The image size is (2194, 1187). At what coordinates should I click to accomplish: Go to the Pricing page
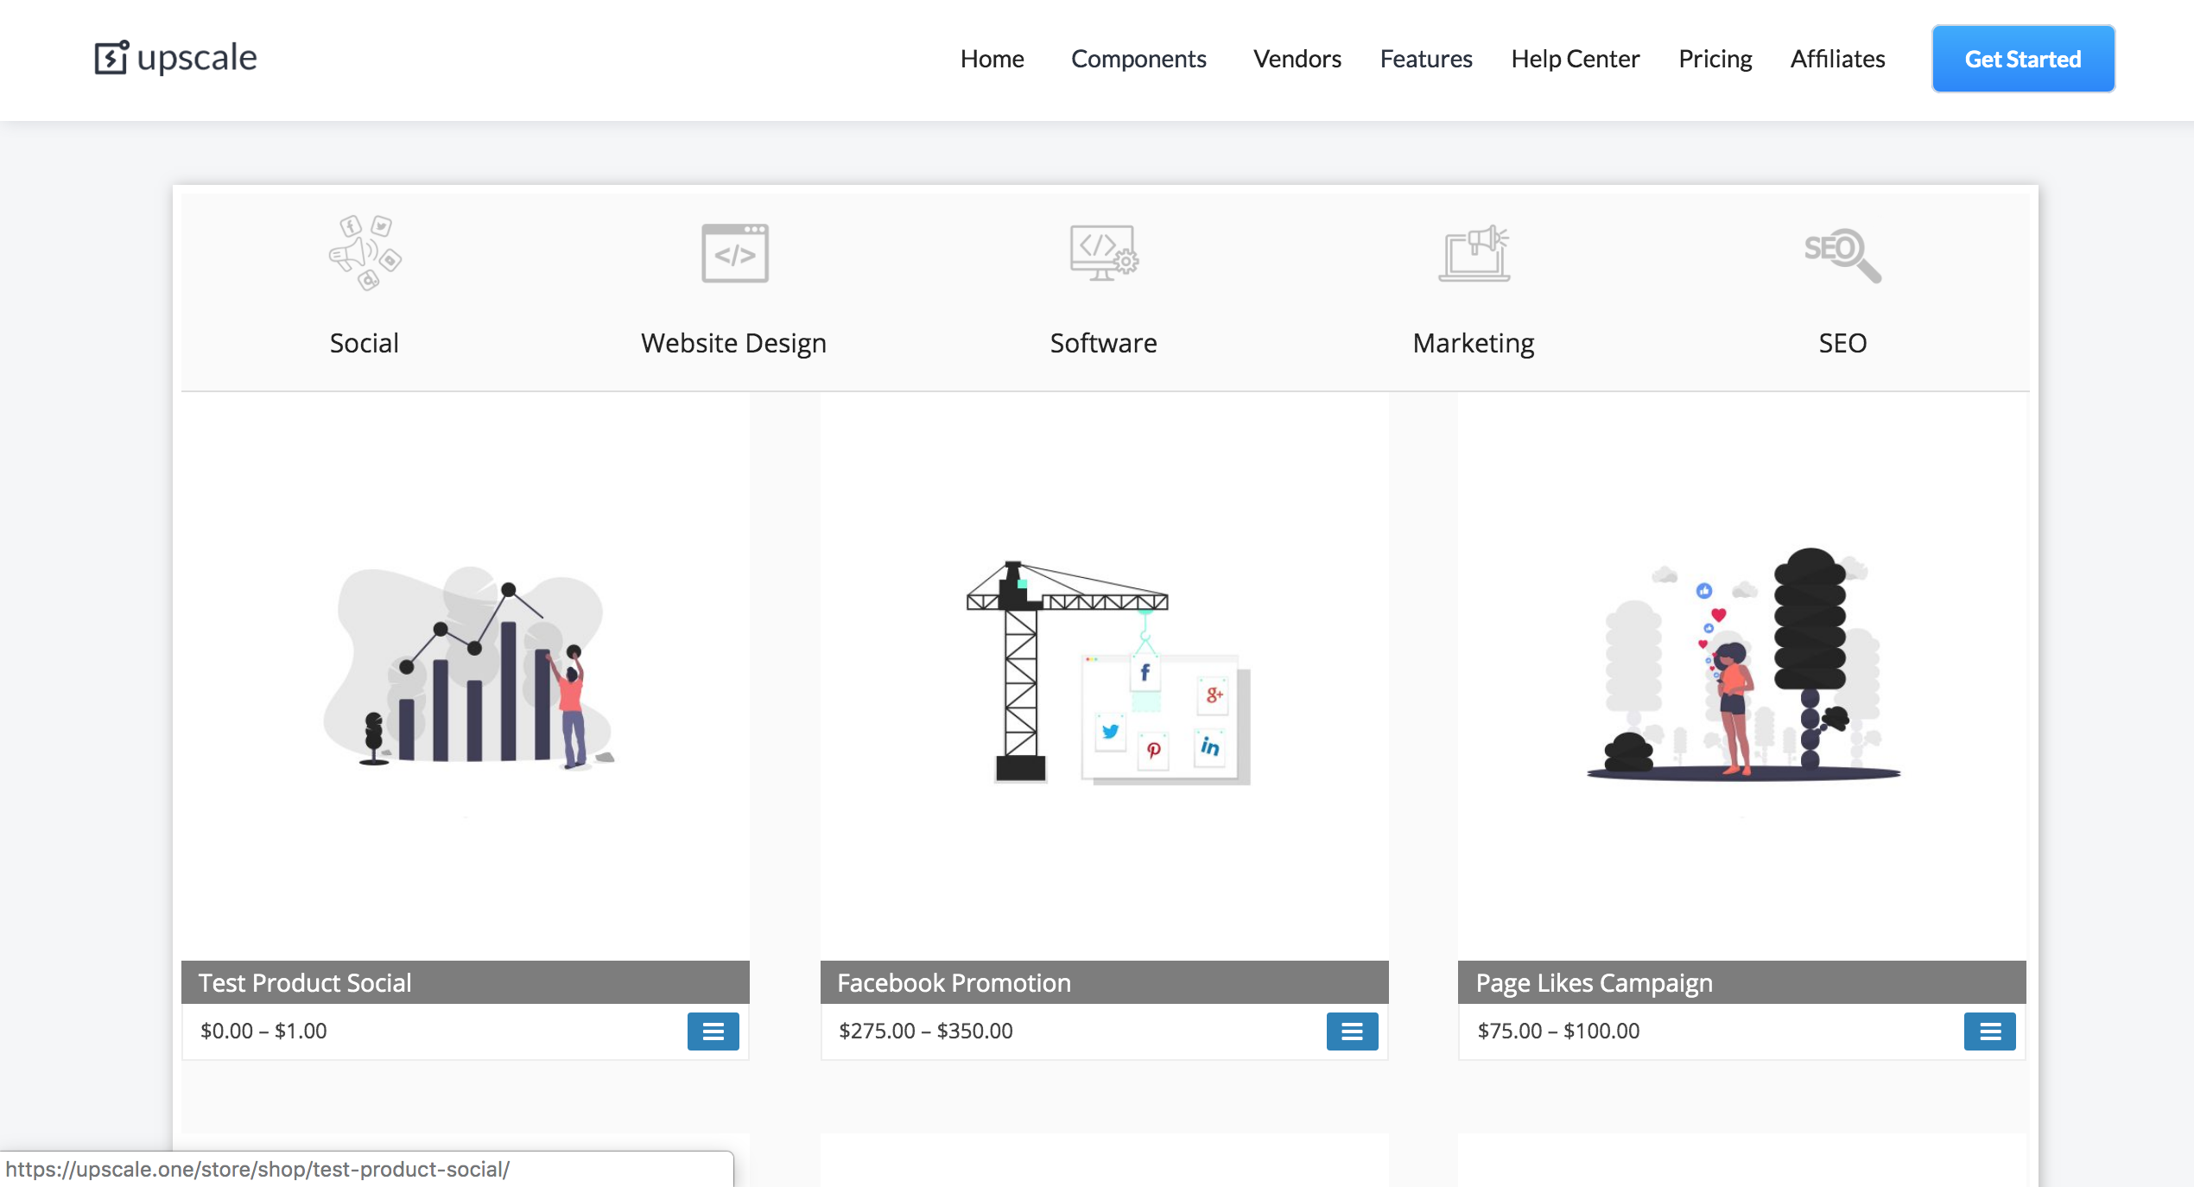[x=1715, y=59]
